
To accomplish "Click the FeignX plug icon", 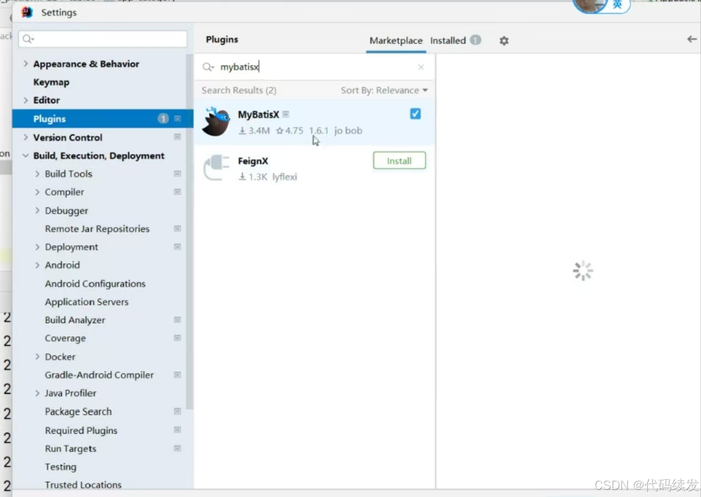I will [216, 168].
